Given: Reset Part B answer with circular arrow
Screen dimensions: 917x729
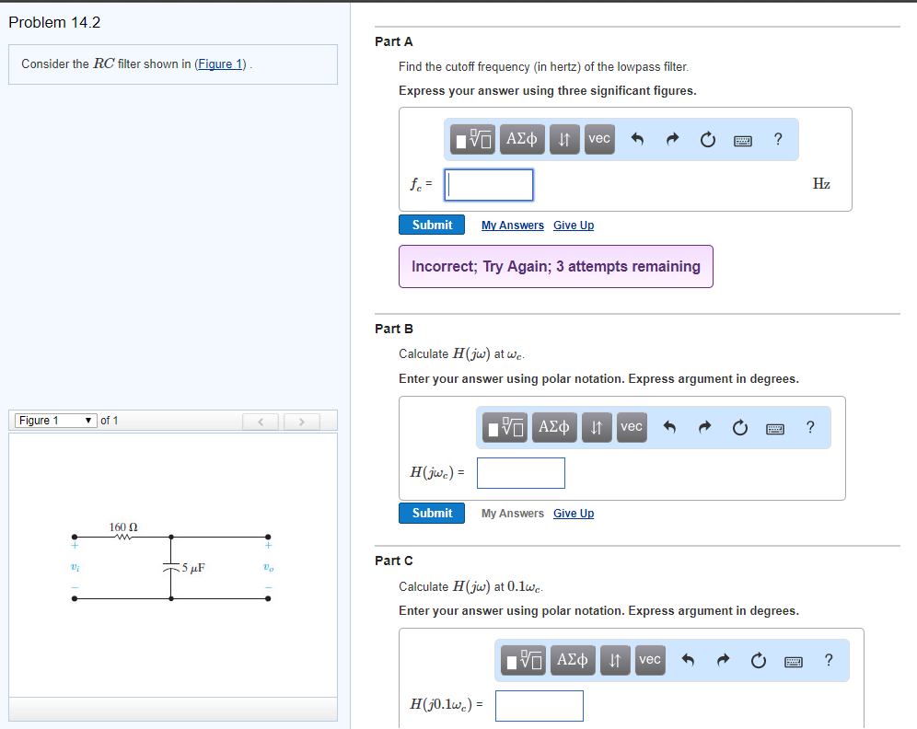Looking at the screenshot, I should coord(740,427).
